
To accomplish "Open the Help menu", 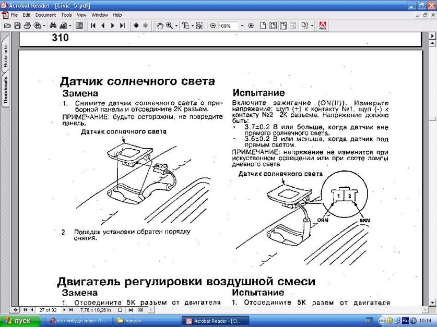I will coord(117,15).
